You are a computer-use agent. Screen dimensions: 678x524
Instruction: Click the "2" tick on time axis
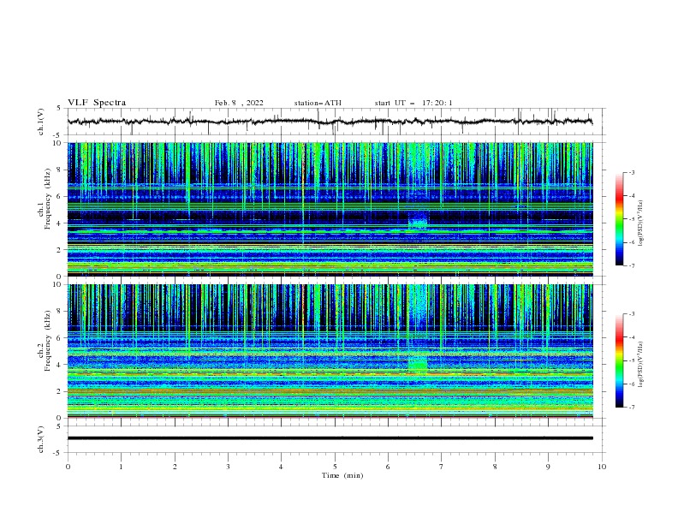[x=175, y=467]
